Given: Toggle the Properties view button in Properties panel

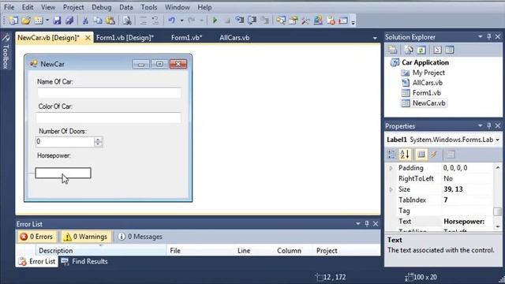Looking at the screenshot, I should coord(421,155).
